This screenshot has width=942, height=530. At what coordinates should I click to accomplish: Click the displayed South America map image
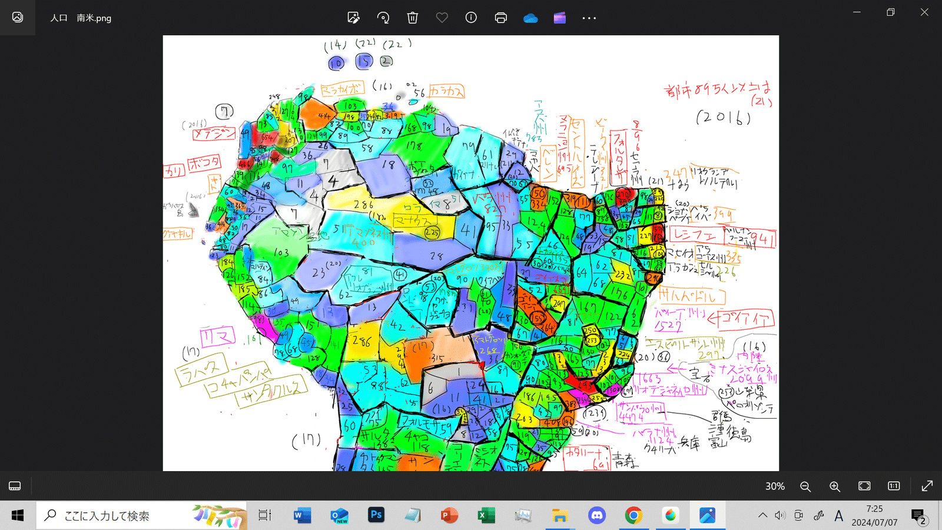[471, 253]
